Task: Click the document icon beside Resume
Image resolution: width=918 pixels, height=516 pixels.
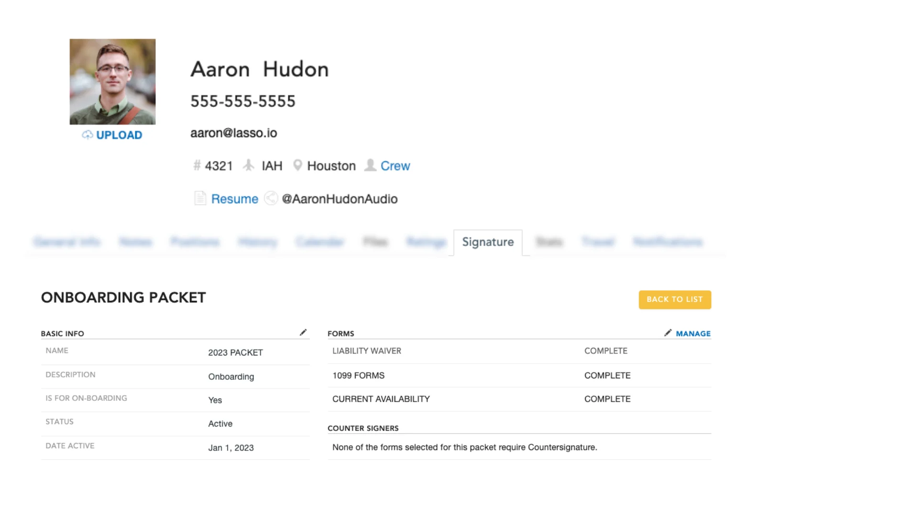Action: [200, 198]
